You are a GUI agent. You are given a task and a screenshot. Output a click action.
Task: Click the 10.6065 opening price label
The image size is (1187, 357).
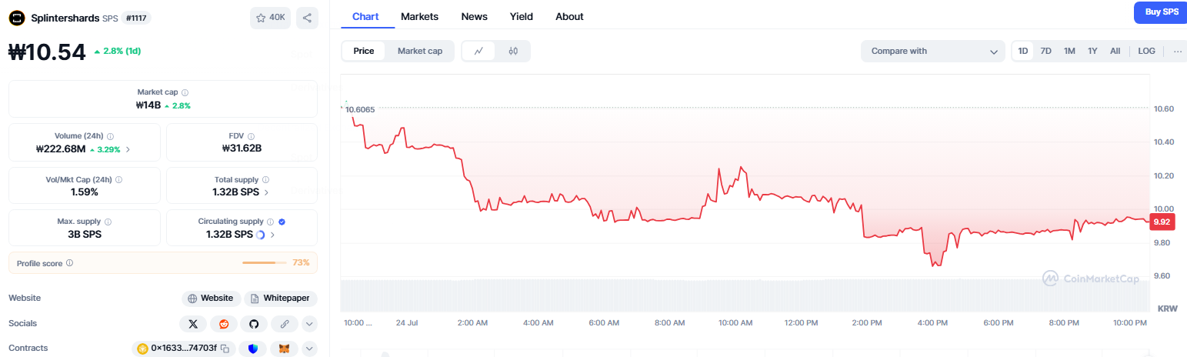coord(360,110)
